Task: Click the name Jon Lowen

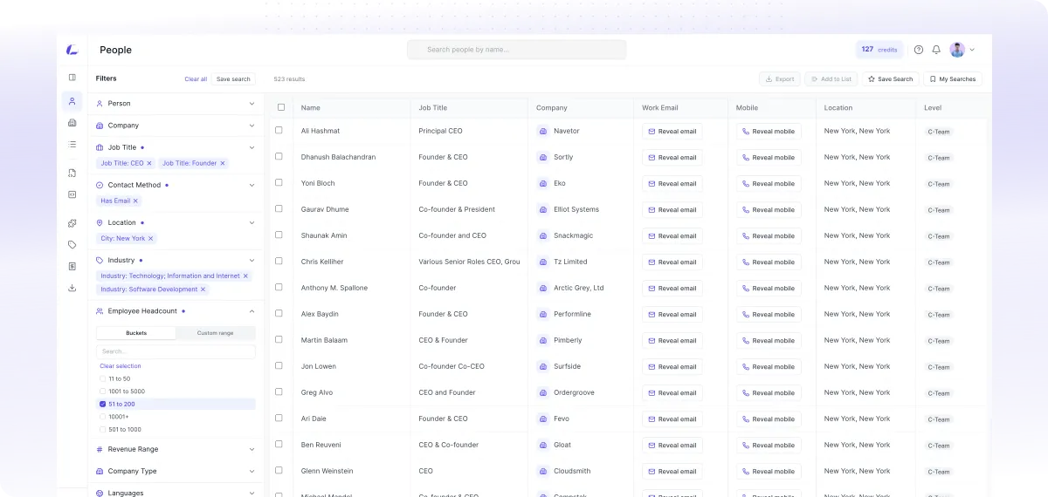Action: [319, 366]
